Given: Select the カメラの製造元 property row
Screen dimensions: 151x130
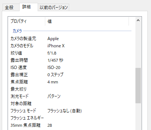Looking at the screenshot, I should [x=23, y=39].
